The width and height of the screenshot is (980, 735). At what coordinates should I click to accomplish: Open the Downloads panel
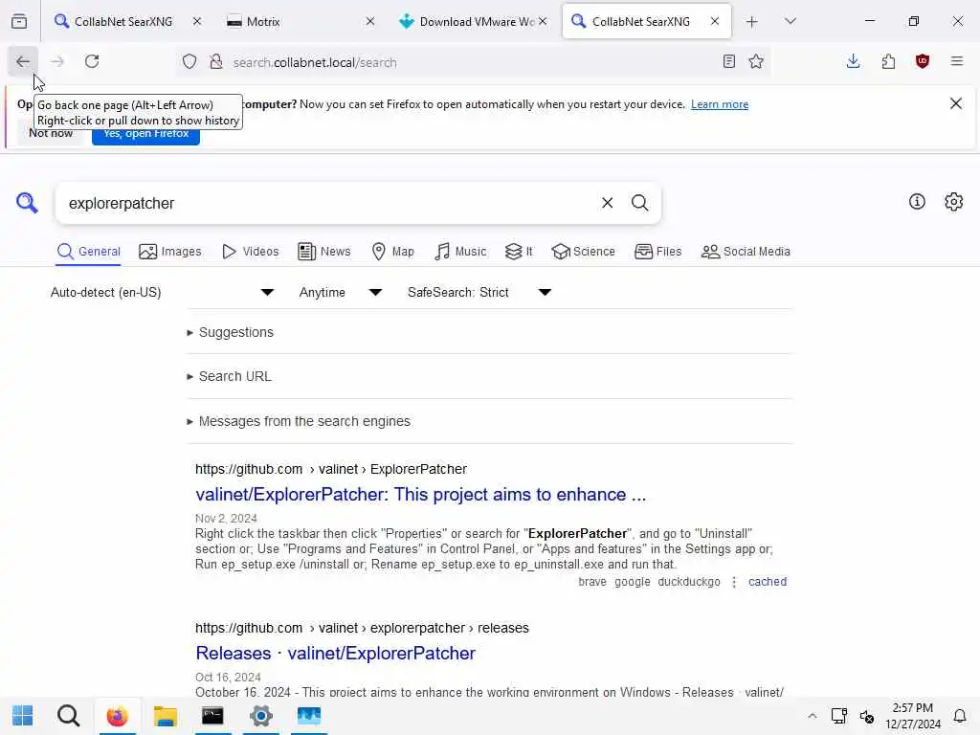(853, 61)
